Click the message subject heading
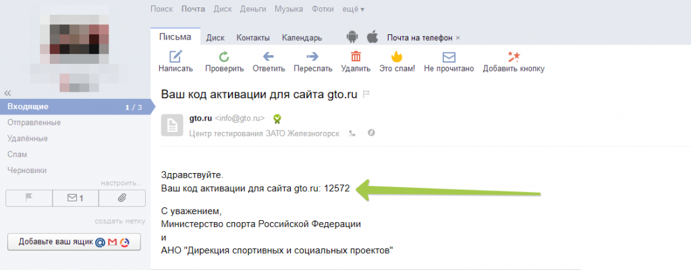Viewport: 691px width, 270px height. (x=259, y=94)
